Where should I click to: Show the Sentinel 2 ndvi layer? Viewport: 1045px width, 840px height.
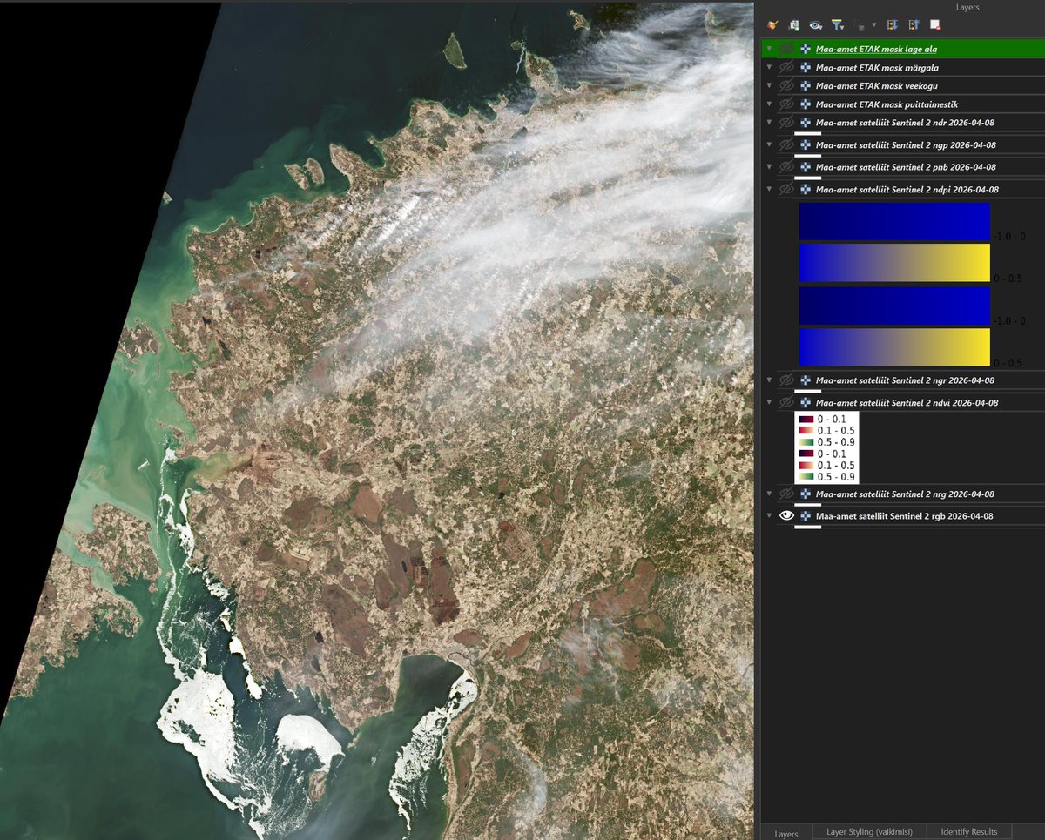click(x=786, y=402)
